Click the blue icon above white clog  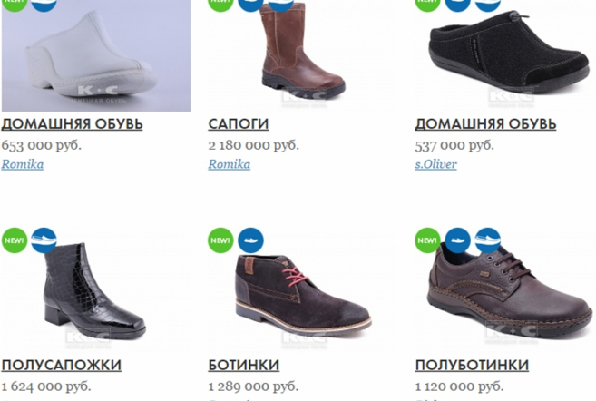(x=44, y=4)
